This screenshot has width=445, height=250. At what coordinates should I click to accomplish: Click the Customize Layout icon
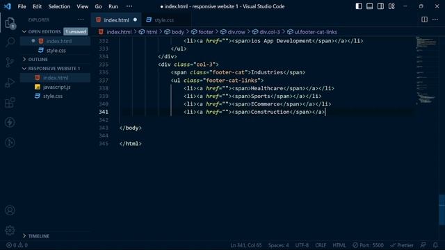coord(391,6)
